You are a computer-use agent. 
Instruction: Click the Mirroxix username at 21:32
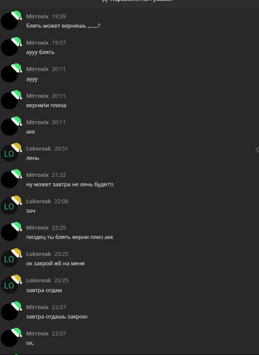click(x=37, y=175)
